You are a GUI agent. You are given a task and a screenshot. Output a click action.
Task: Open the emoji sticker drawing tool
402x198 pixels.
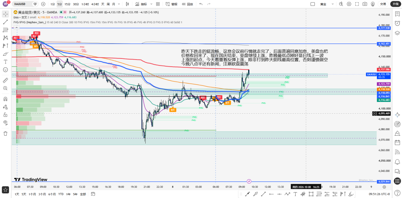tap(5, 70)
